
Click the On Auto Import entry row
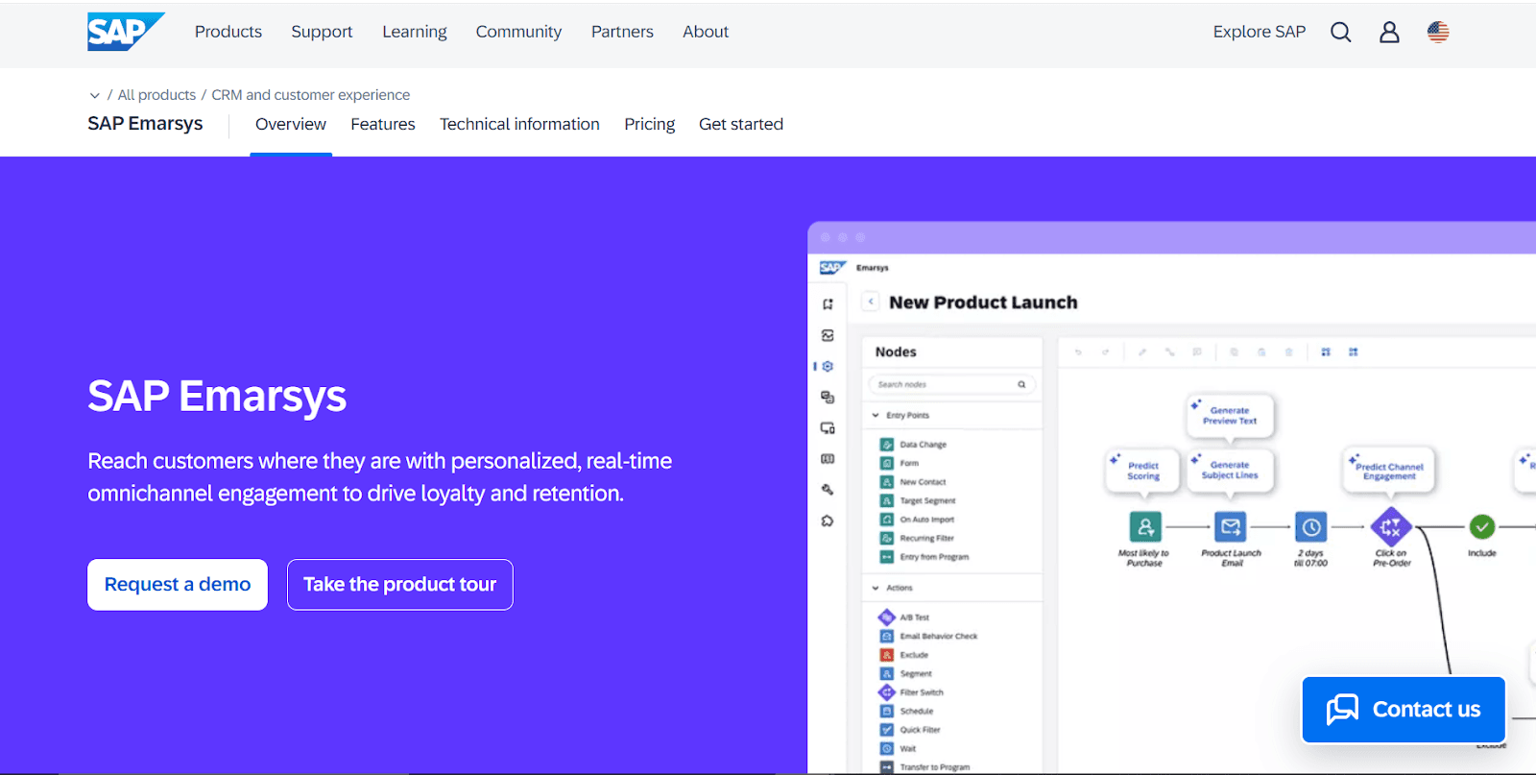pos(917,520)
